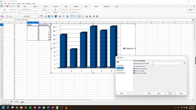Expand the Name Box dropdown arrow

(14, 20)
